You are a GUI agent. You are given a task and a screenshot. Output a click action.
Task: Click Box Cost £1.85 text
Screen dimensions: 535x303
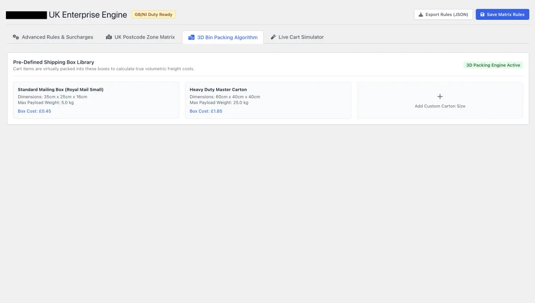[206, 111]
